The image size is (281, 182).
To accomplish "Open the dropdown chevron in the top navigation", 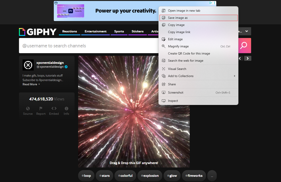I will 247,31.
